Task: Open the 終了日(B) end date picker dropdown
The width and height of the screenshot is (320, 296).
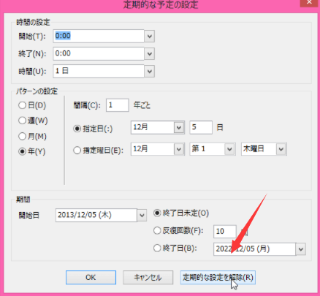Action: tap(301, 249)
